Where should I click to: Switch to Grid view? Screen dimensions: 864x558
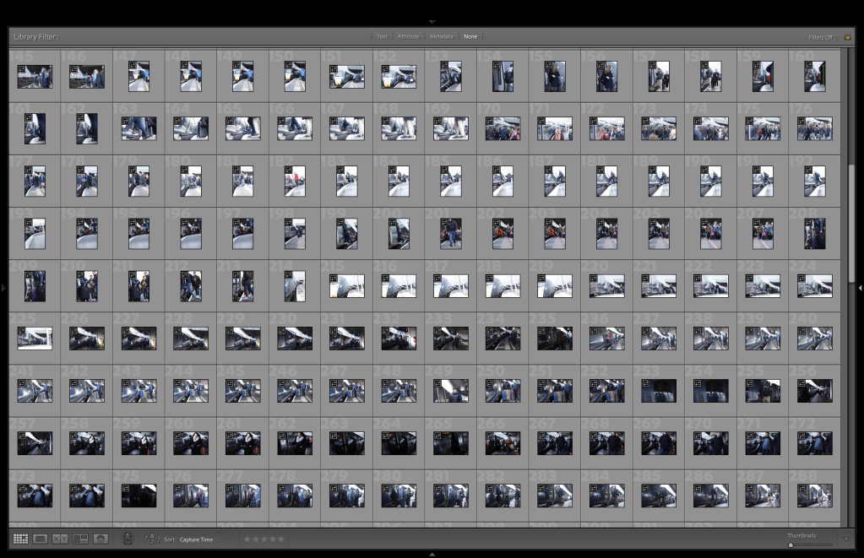(20, 539)
